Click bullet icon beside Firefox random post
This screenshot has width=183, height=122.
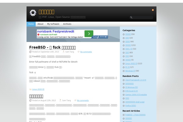point(124,106)
